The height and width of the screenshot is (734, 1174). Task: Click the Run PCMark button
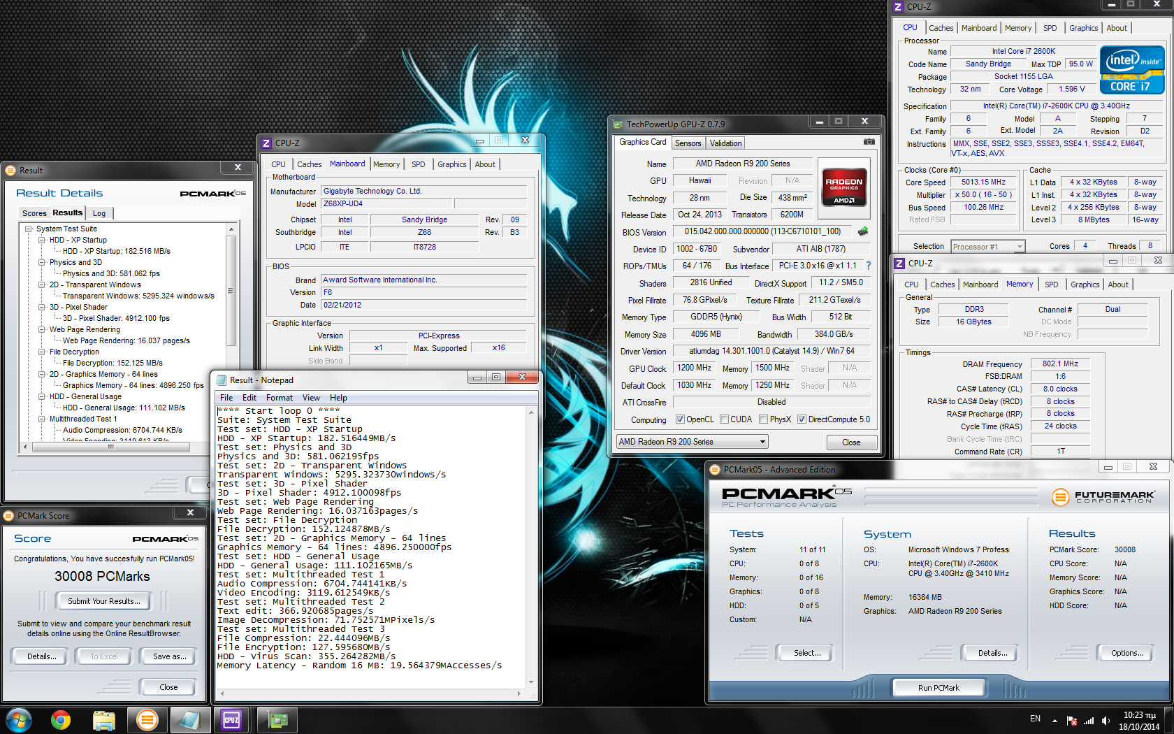[x=938, y=688]
